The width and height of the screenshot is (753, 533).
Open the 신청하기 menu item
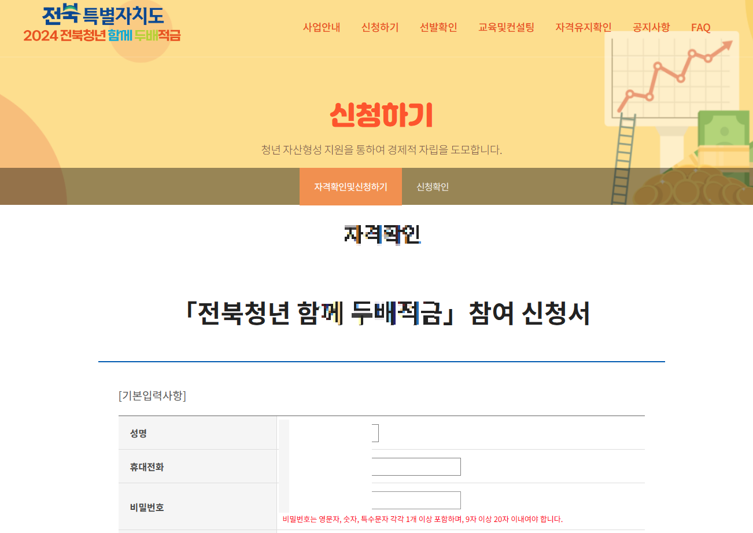point(380,27)
